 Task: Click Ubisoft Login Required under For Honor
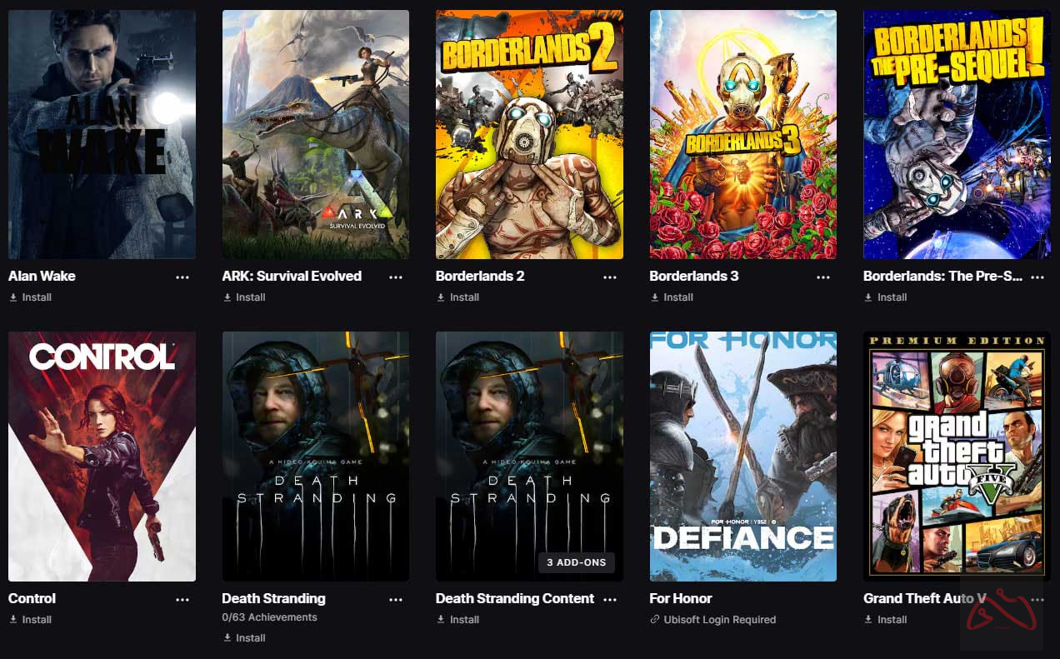[713, 620]
